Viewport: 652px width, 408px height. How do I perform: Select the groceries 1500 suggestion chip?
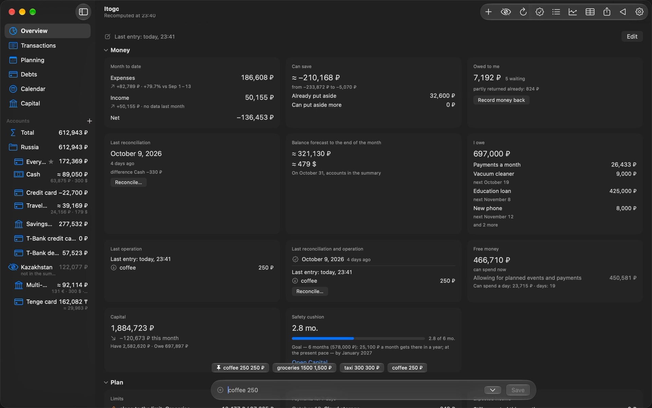[304, 368]
